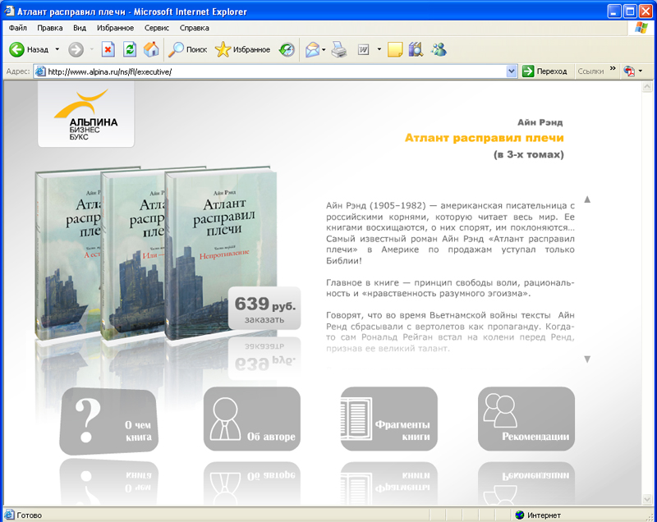The height and width of the screenshot is (522, 657).
Task: Click the Атлант расправил плечи orange heading
Action: click(x=484, y=138)
